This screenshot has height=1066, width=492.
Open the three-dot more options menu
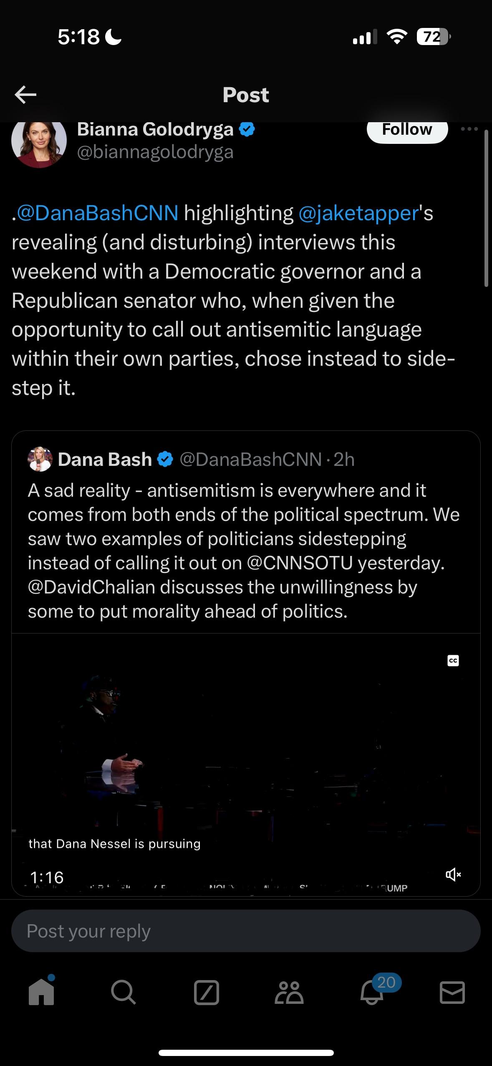(469, 129)
